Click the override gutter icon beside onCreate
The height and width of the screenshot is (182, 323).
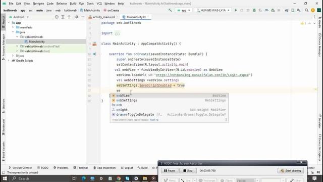click(x=94, y=54)
